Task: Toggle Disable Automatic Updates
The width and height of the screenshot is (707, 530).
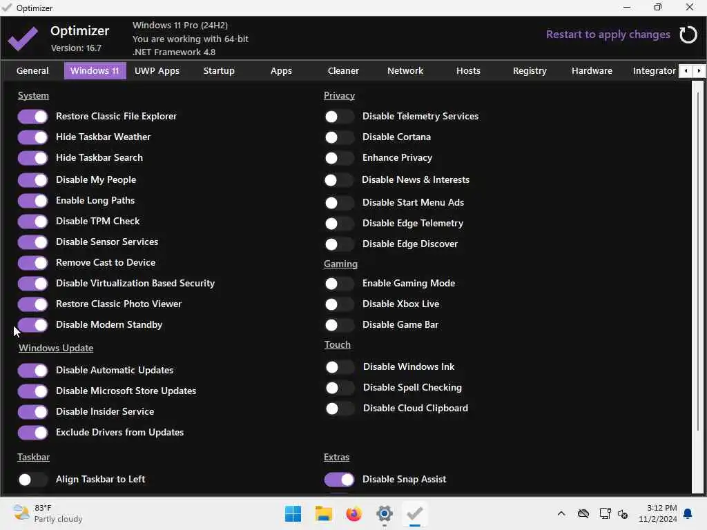Action: coord(32,371)
